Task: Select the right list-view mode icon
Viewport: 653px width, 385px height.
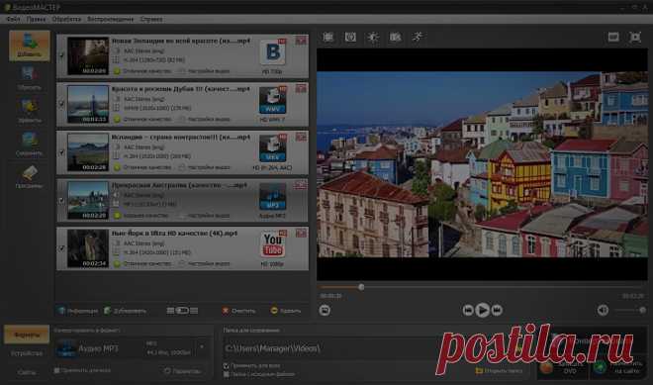Action: coord(194,311)
